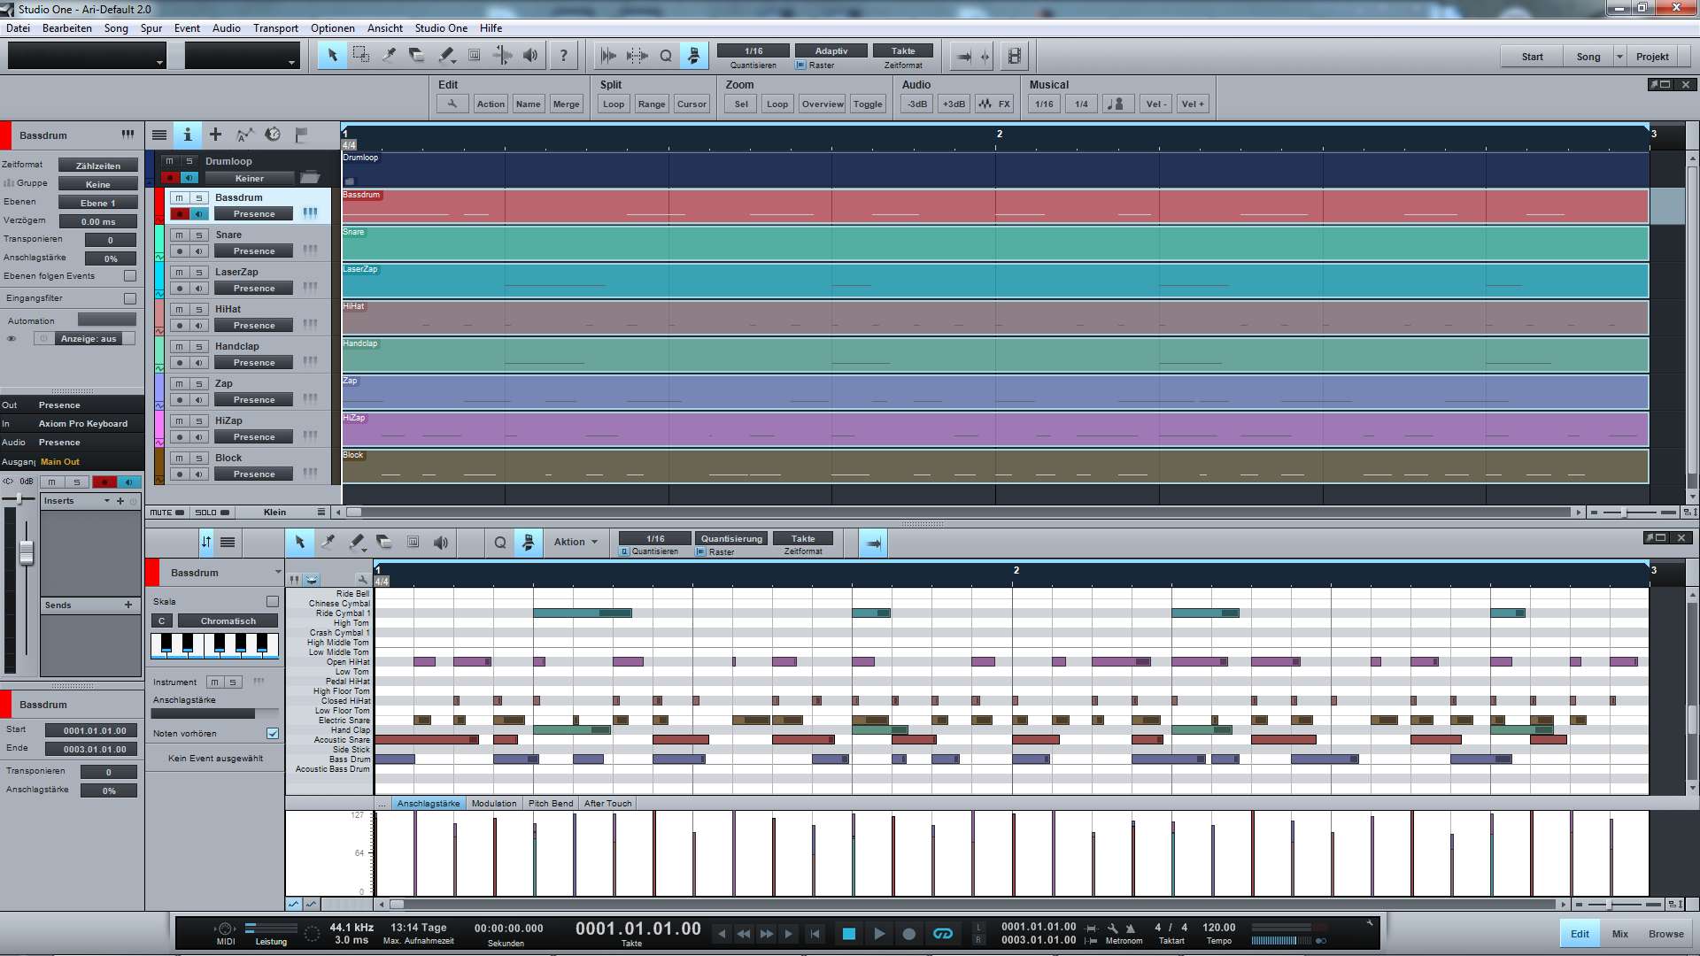This screenshot has width=1700, height=956.
Task: Open the Mix view button
Action: [1620, 934]
